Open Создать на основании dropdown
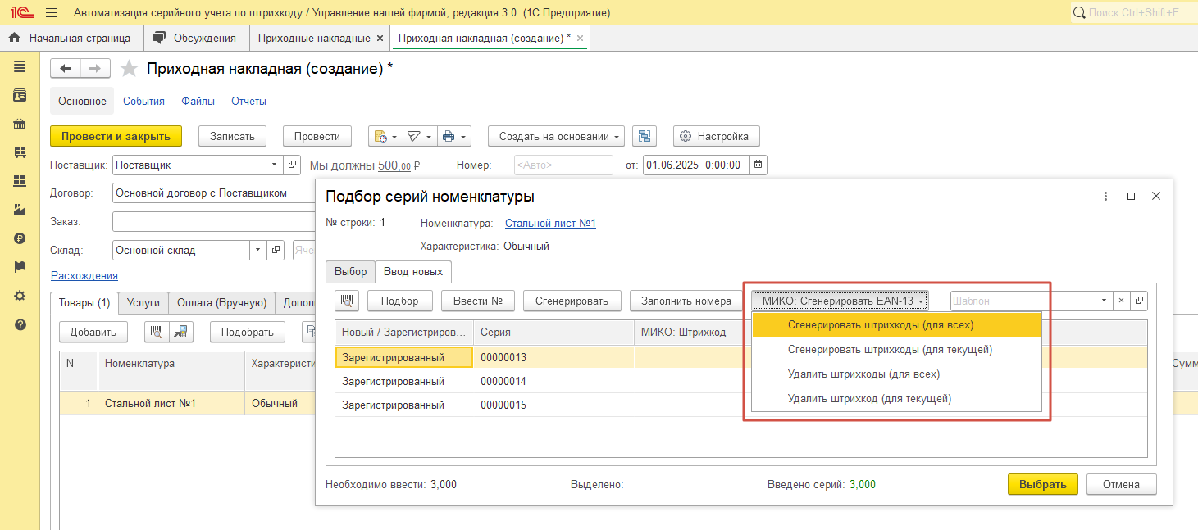 (x=556, y=137)
